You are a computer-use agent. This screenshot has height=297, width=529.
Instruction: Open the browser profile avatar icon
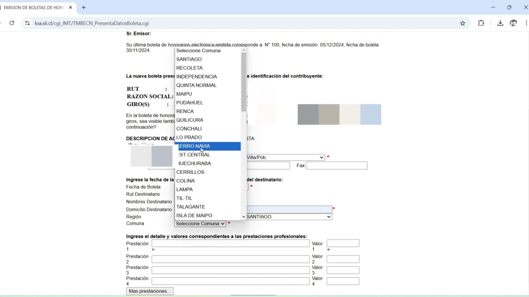(x=513, y=23)
